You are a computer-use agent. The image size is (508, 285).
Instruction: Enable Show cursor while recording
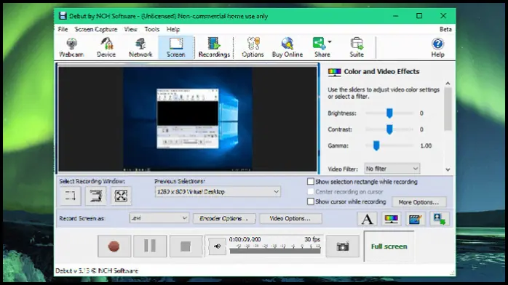click(x=310, y=201)
